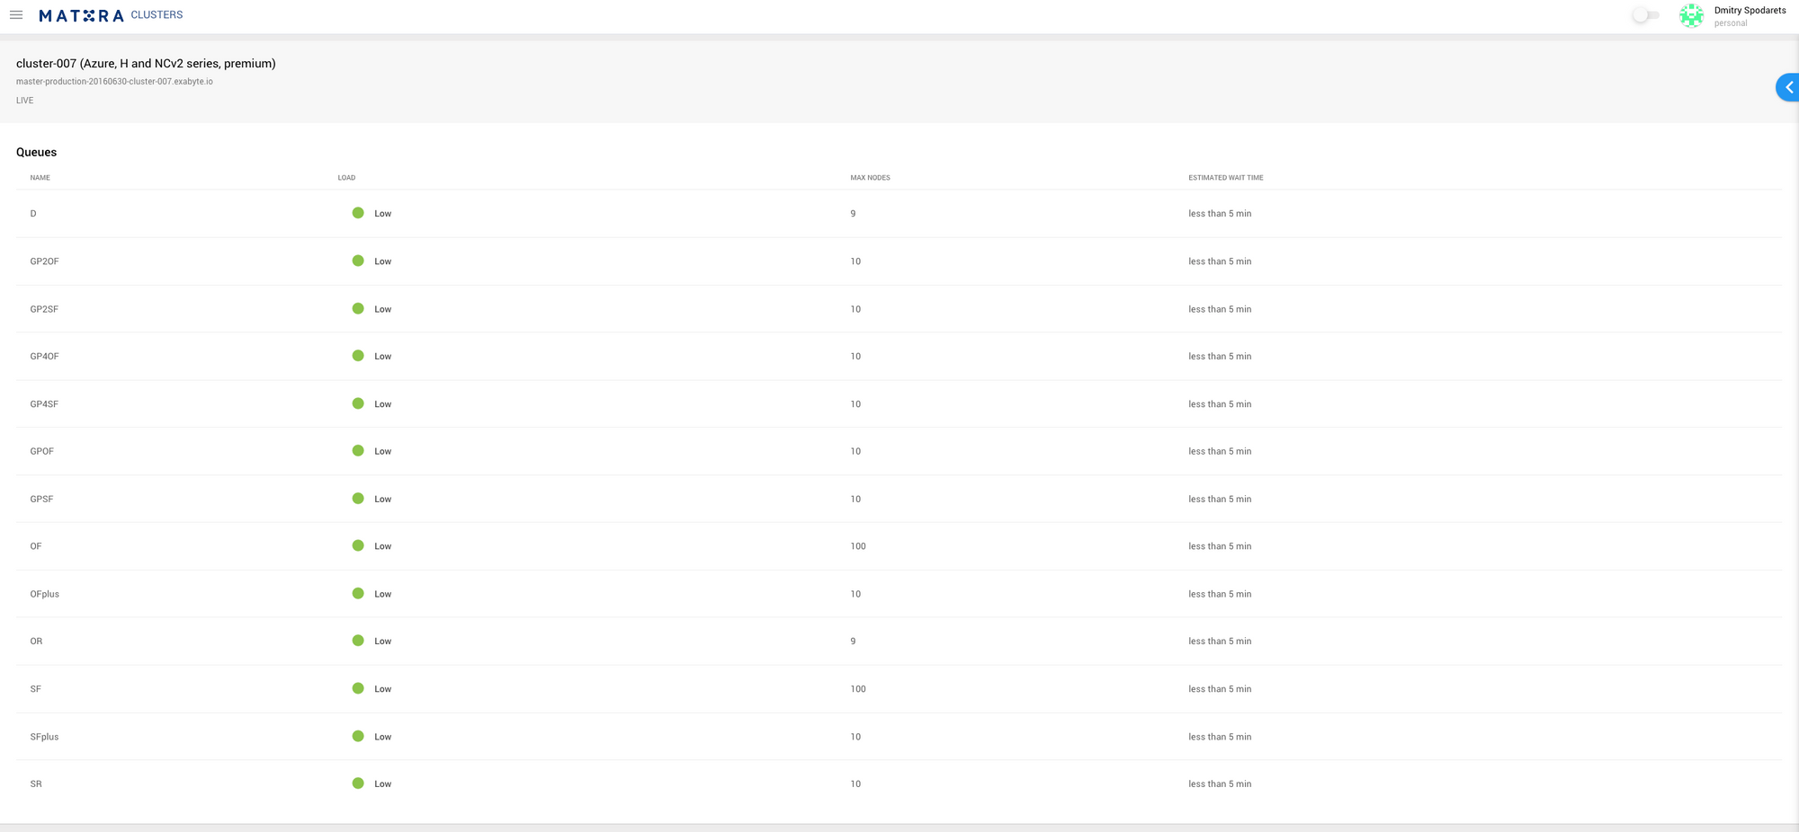
Task: Click the max nodes value 9 for D
Action: point(853,214)
